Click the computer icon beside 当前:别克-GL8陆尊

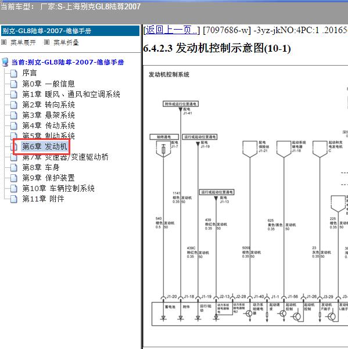(5, 62)
